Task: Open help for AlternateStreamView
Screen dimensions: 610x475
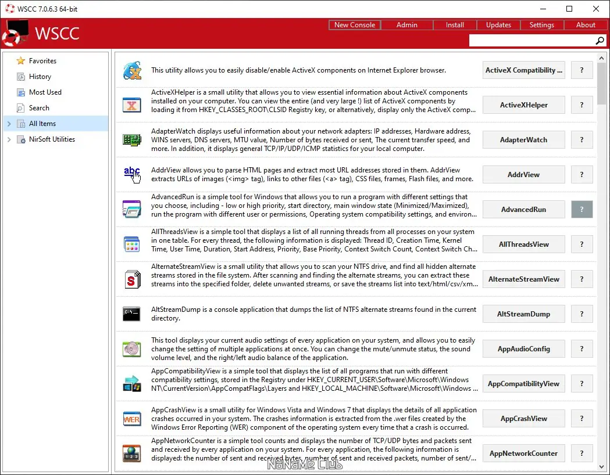Action: (582, 279)
